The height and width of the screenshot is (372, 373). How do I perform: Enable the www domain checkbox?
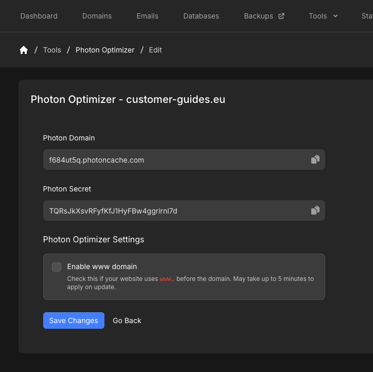pyautogui.click(x=57, y=267)
